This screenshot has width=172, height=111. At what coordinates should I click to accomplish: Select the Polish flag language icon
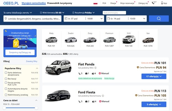pyautogui.click(x=95, y=3)
